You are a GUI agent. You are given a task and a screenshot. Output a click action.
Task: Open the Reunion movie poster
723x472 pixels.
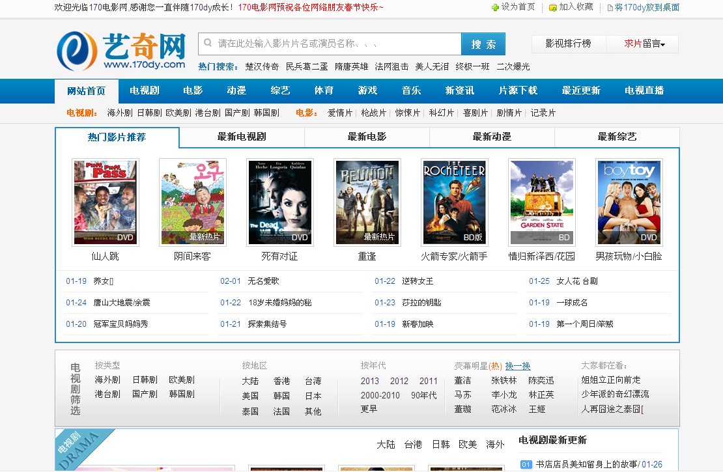[x=367, y=202]
